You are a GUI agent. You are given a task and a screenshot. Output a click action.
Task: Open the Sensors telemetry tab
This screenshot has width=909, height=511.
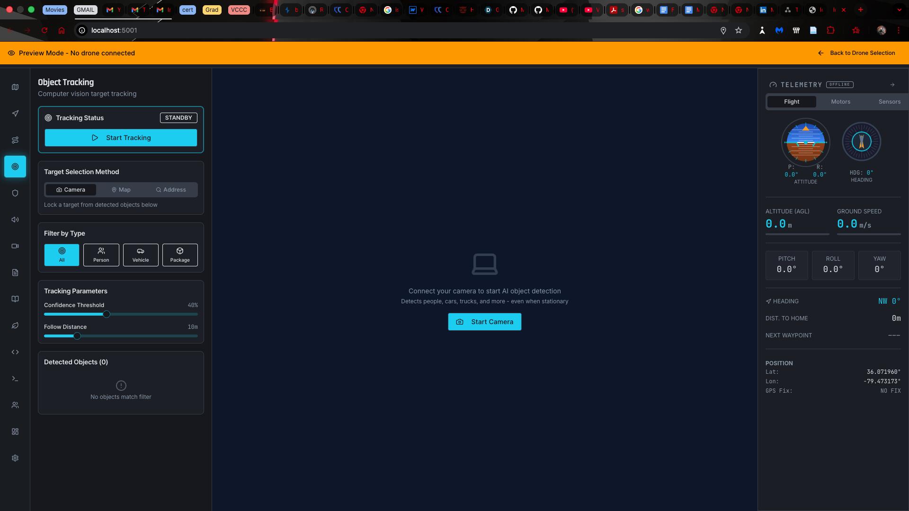point(889,101)
